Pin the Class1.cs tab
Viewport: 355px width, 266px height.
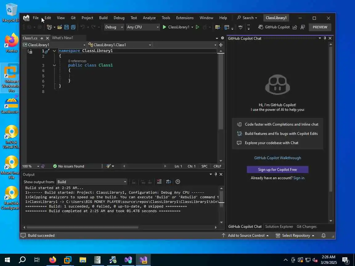coord(42,38)
